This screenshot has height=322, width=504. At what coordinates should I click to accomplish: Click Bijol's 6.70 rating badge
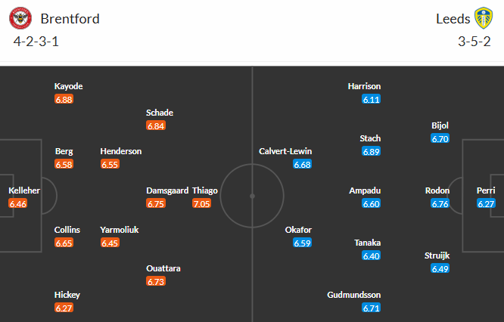pos(440,139)
